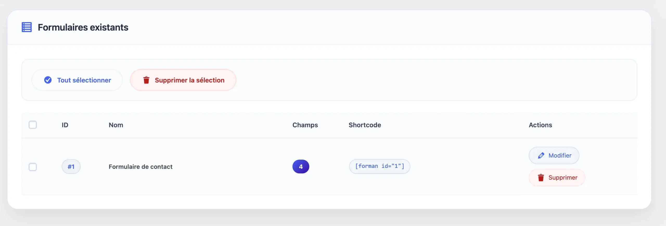The image size is (666, 226).
Task: Click the blue checkmark icon in Tout sélectionner
Action: [x=48, y=80]
